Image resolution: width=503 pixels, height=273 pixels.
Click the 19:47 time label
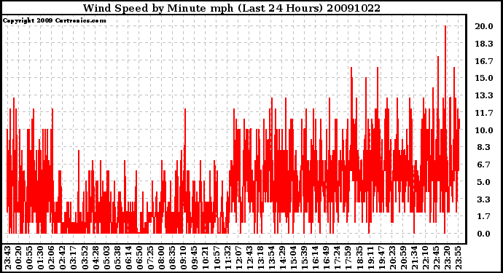click(381, 258)
